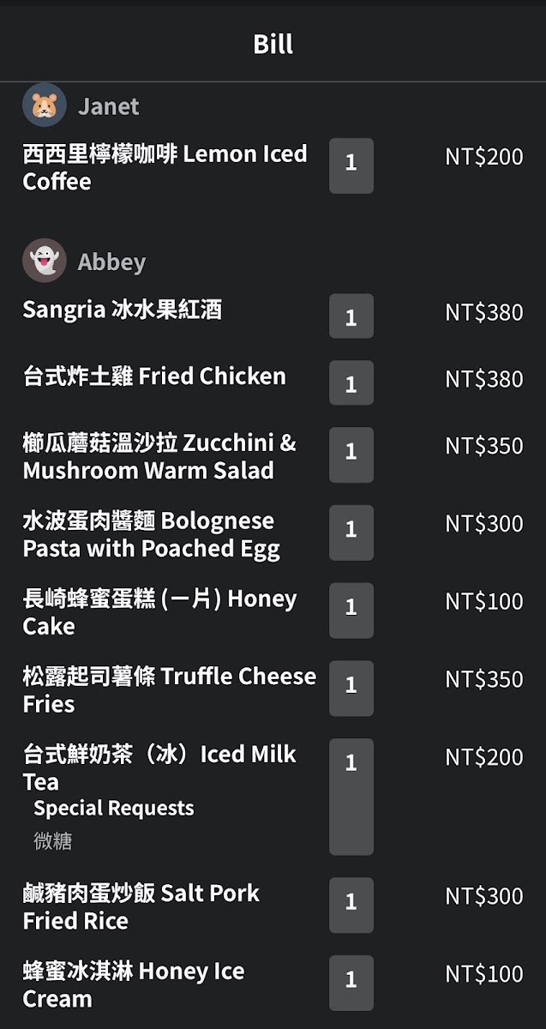Select Salt Pork Fried Rice quantity box
This screenshot has height=1029, width=546.
[351, 905]
